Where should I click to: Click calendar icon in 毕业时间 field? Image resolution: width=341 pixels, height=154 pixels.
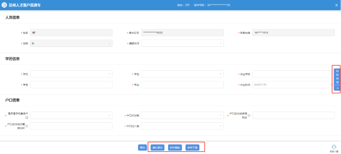click(331, 85)
